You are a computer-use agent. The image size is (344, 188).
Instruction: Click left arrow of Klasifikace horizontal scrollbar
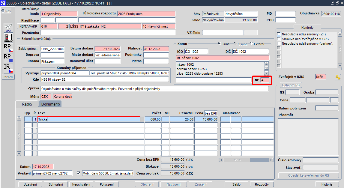tap(221, 160)
